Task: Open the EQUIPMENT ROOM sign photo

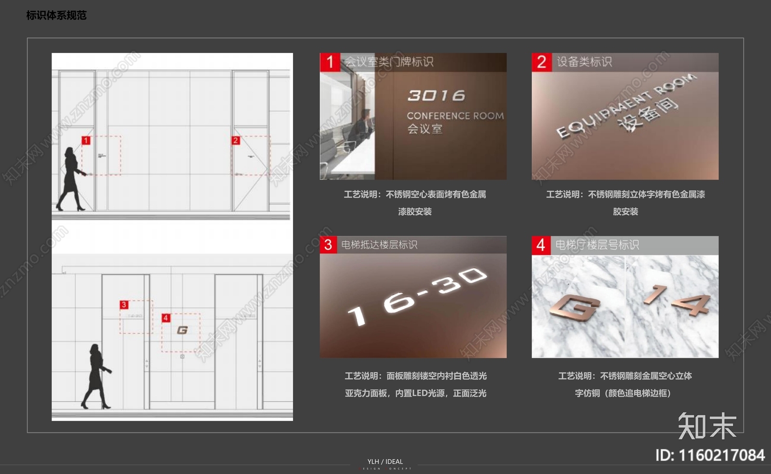Action: click(625, 117)
